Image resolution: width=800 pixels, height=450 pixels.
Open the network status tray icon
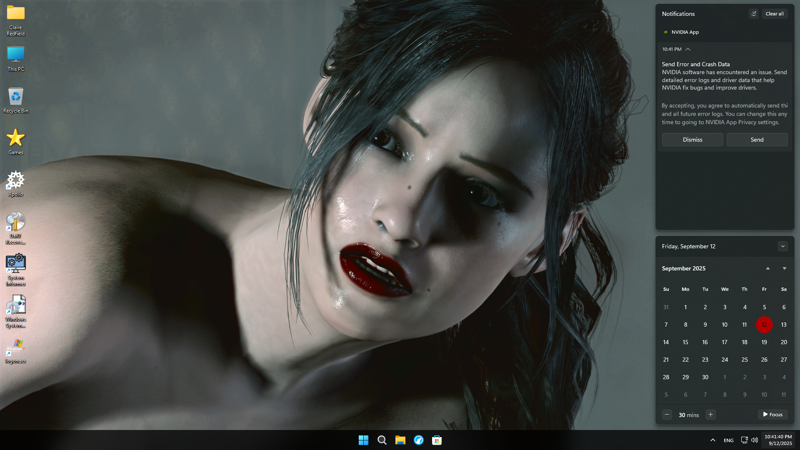pyautogui.click(x=744, y=440)
